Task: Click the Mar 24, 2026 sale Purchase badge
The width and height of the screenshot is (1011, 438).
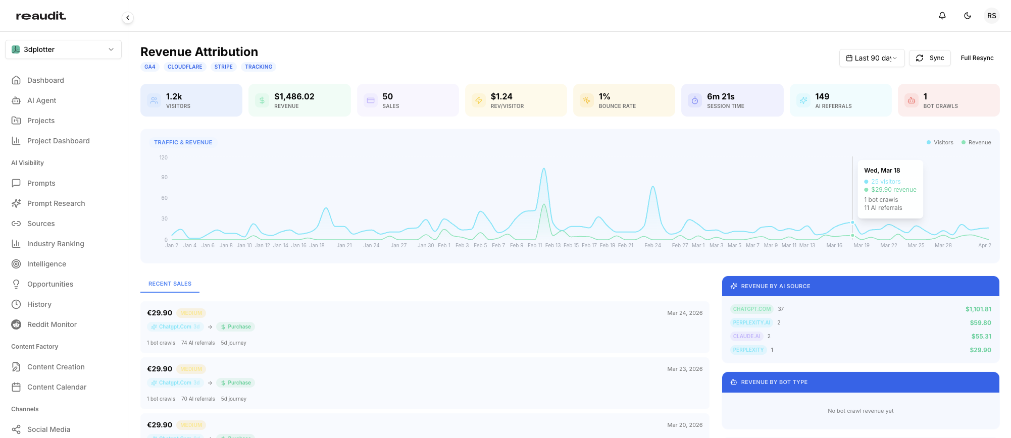Action: tap(235, 327)
